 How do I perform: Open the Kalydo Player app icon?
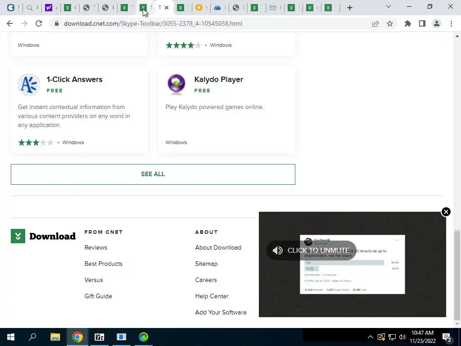[176, 84]
